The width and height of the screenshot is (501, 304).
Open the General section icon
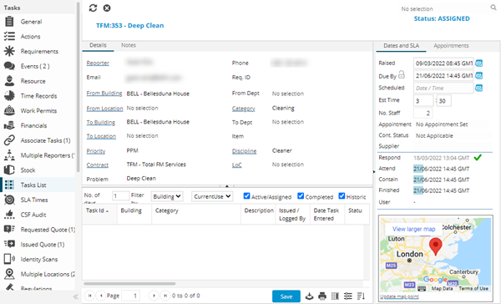point(9,22)
